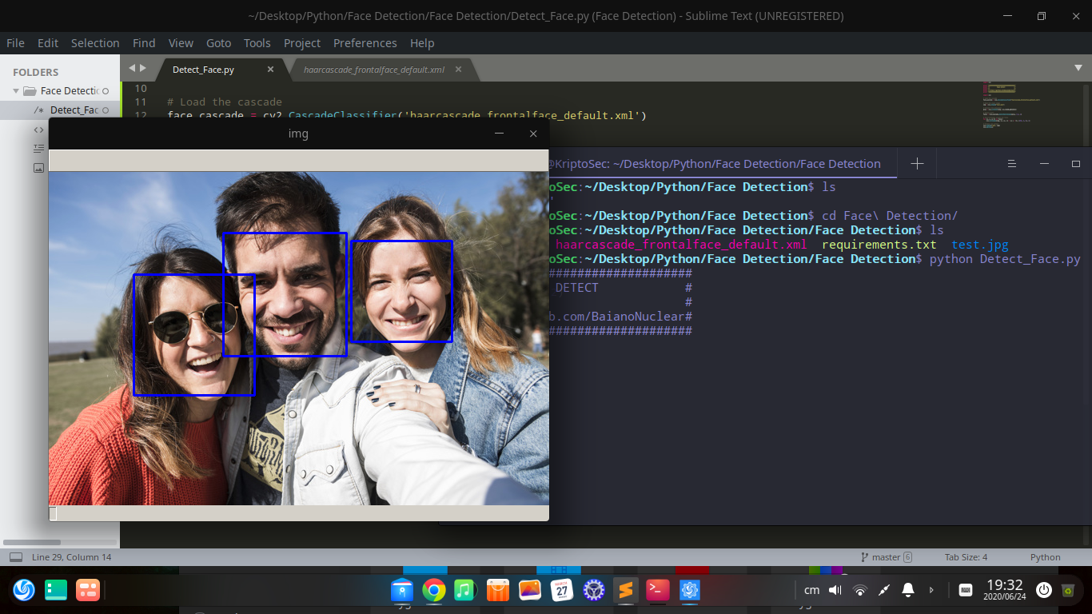Open the Help menu
Image resolution: width=1092 pixels, height=614 pixels.
422,43
